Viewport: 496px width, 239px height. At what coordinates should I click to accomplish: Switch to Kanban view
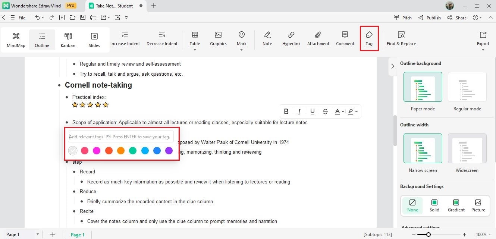(x=68, y=40)
